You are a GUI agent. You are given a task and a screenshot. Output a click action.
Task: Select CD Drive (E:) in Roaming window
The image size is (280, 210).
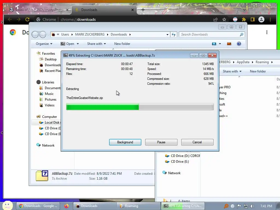click(x=180, y=161)
